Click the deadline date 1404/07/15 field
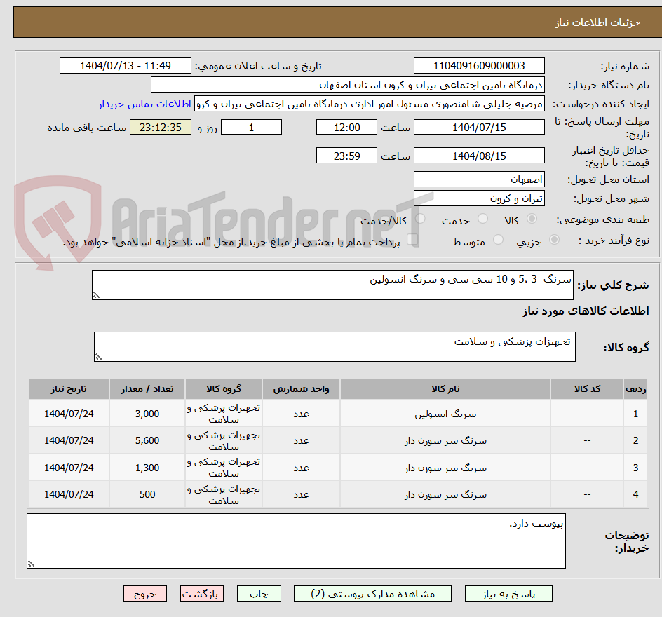 pos(479,127)
